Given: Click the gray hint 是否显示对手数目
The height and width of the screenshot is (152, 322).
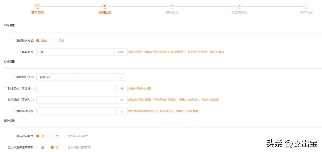Looking at the screenshot, I should [x=78, y=136].
